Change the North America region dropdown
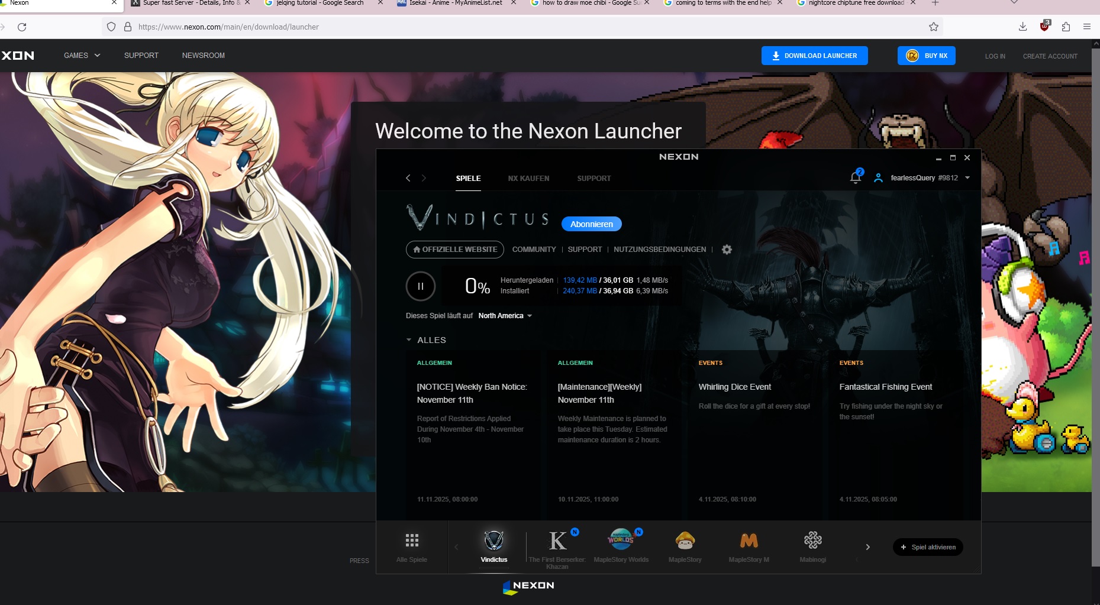The image size is (1100, 605). [x=505, y=316]
